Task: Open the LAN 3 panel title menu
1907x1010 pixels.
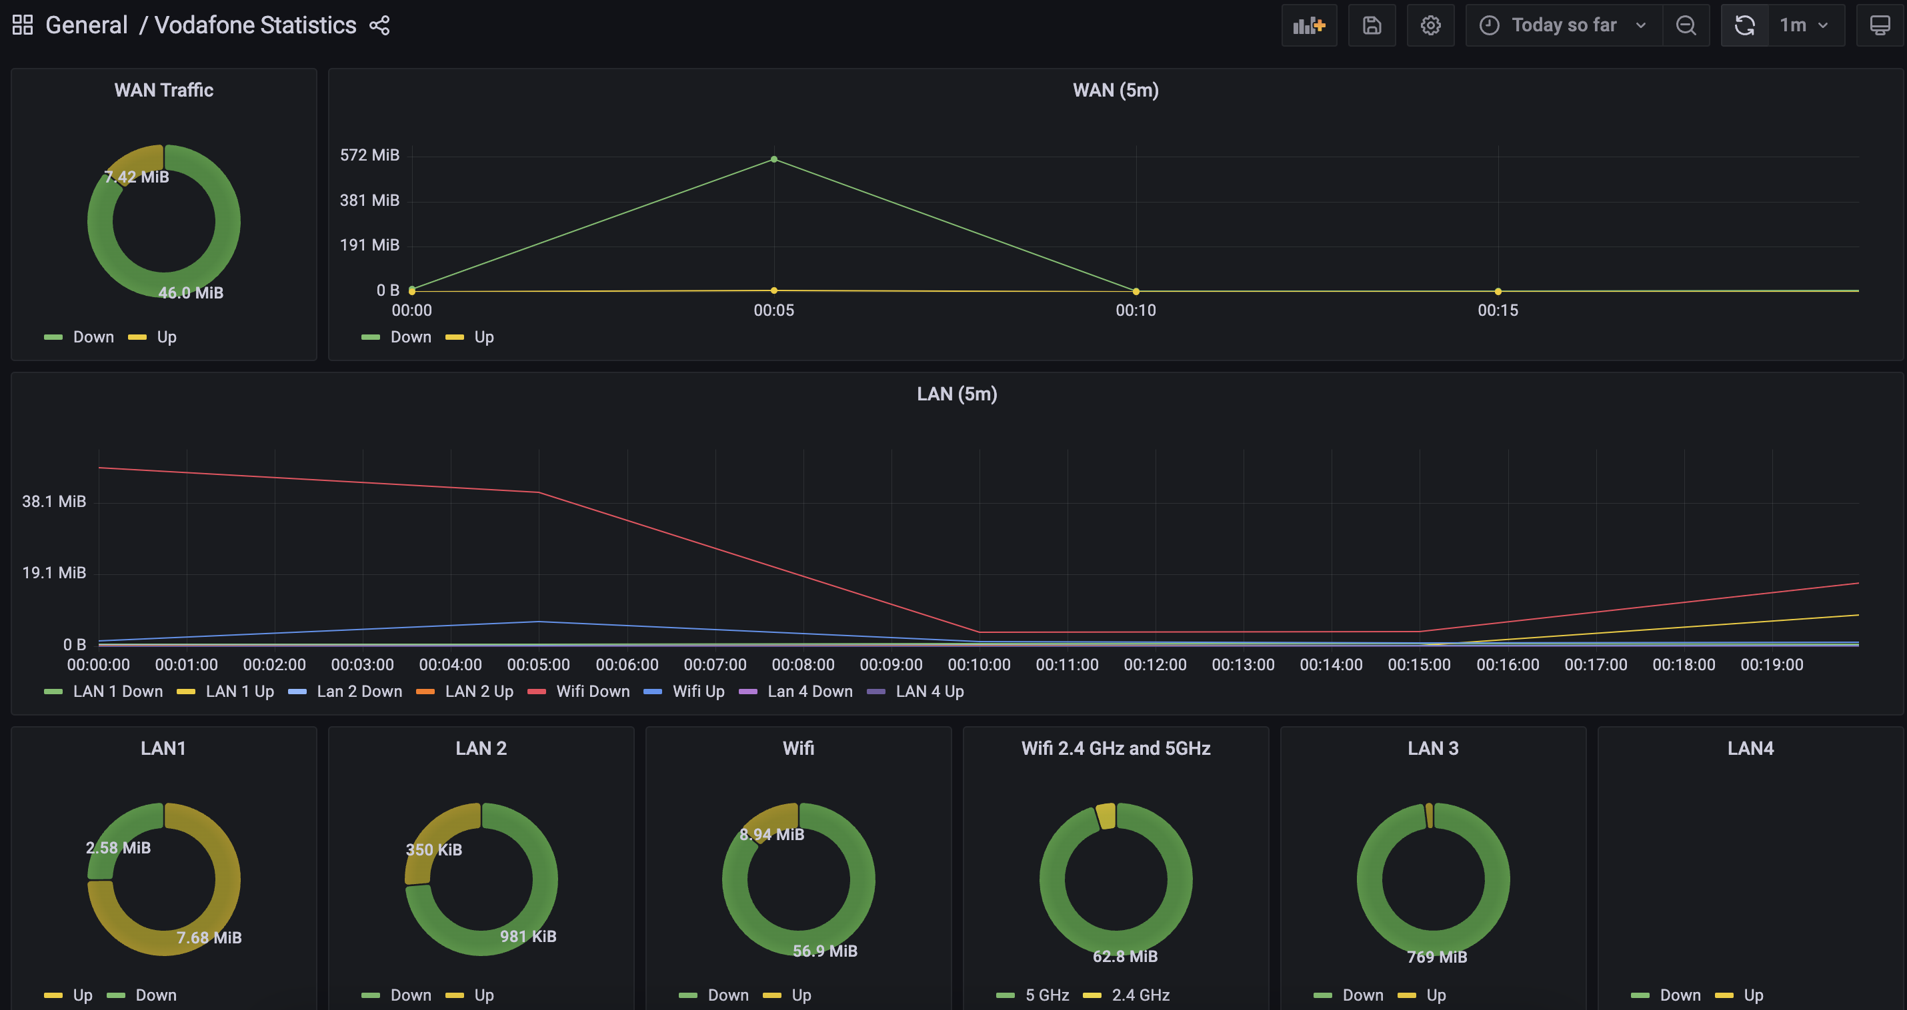Action: click(x=1433, y=748)
